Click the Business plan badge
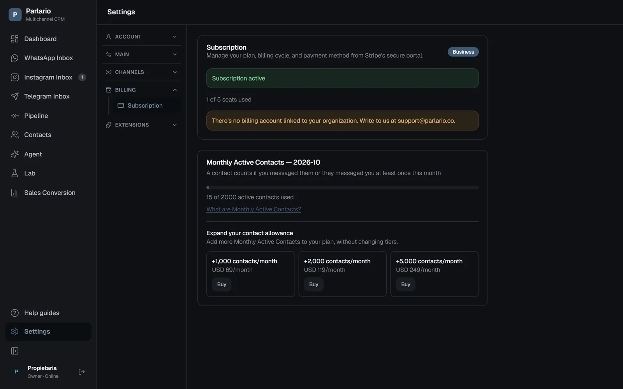 (463, 52)
